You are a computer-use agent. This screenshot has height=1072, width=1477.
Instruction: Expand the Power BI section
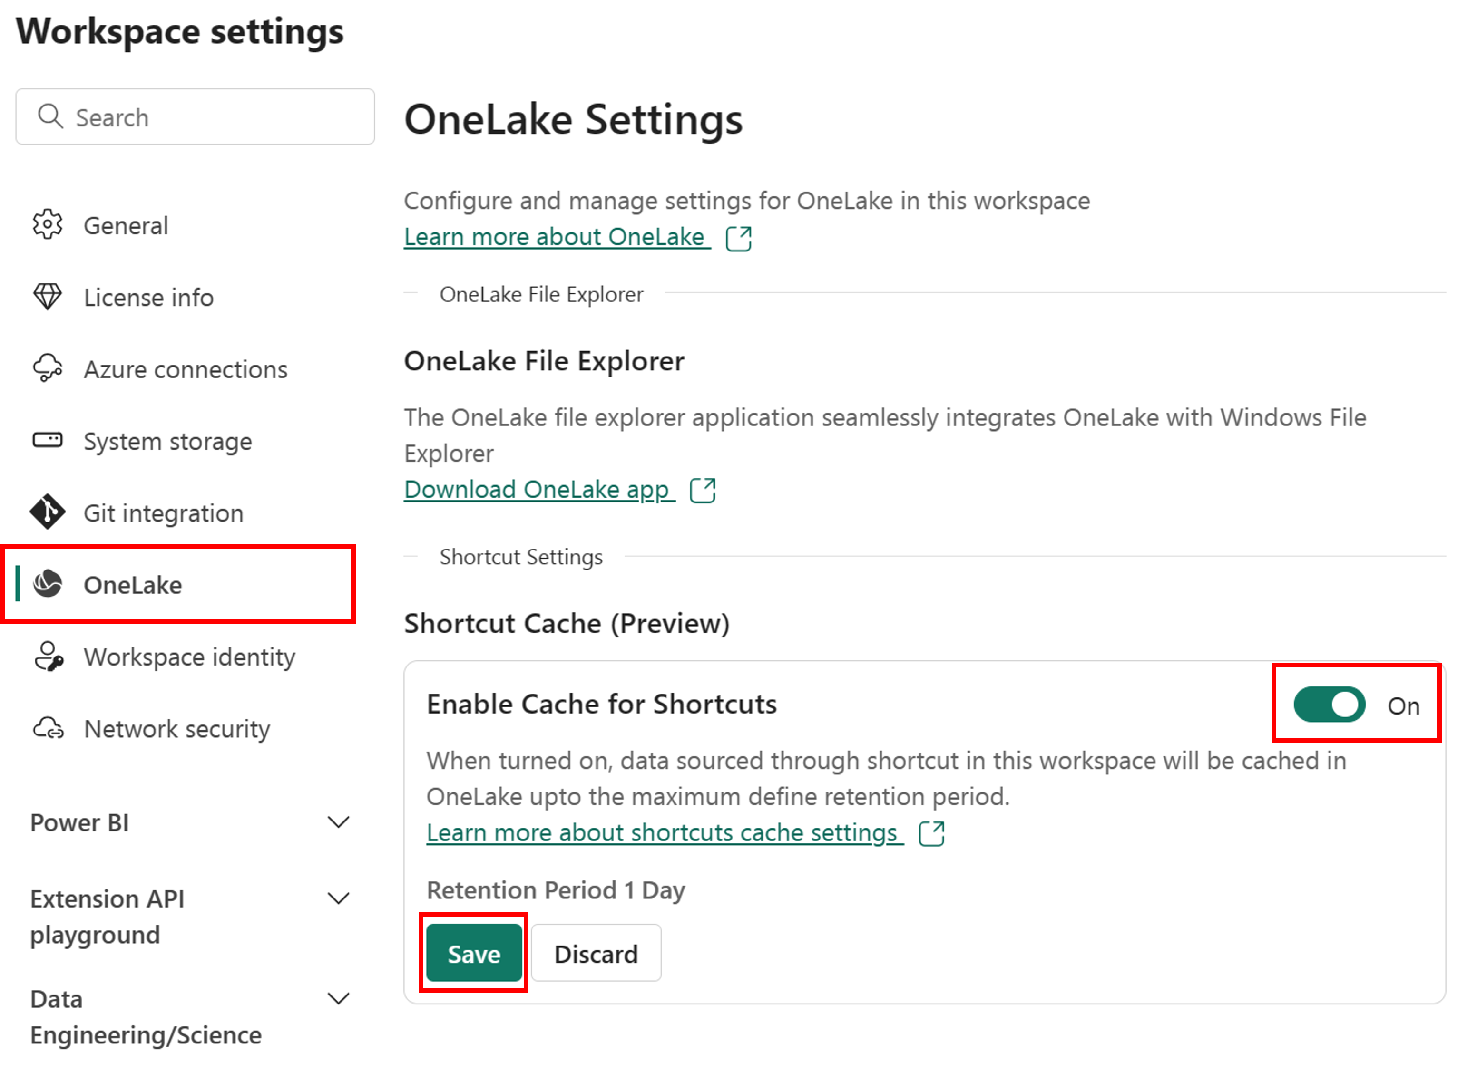point(338,823)
